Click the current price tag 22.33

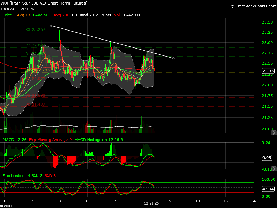[x=267, y=70]
